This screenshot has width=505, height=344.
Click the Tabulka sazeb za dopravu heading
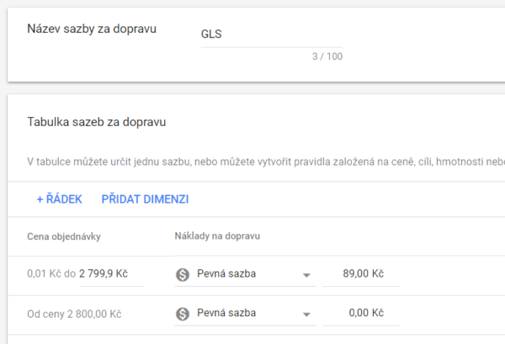[x=97, y=122]
